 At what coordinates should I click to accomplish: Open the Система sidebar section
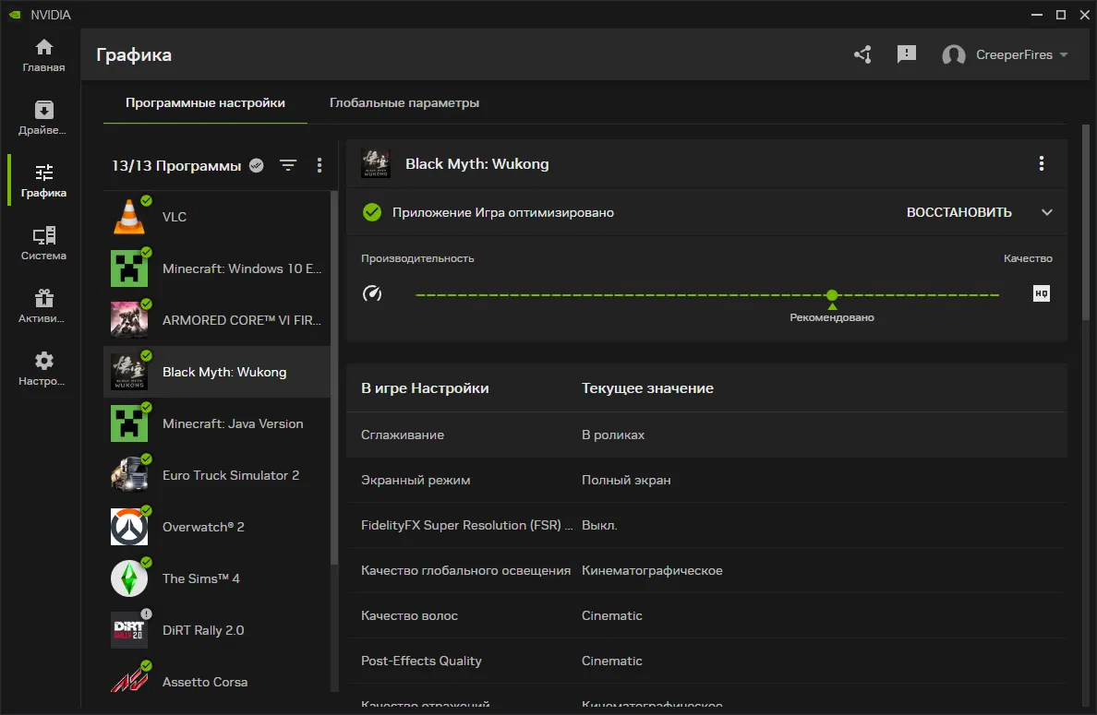43,244
